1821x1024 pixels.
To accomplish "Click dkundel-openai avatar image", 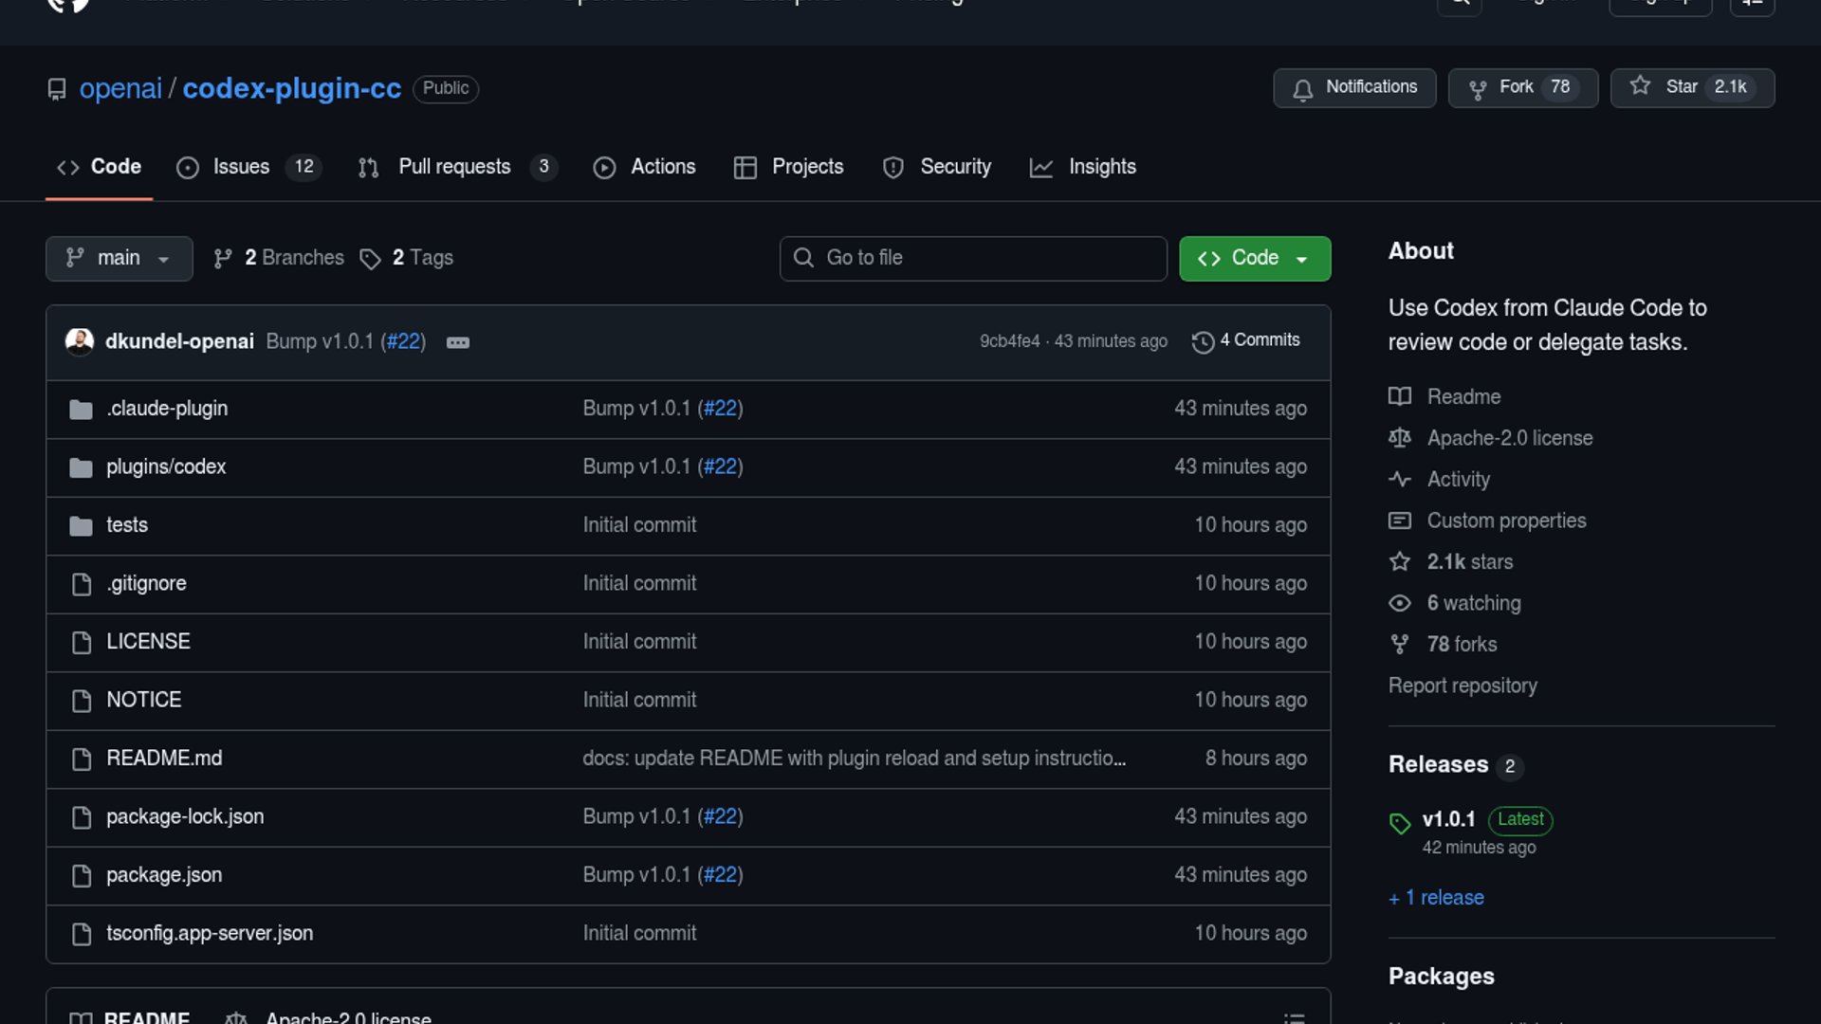I will (x=80, y=341).
